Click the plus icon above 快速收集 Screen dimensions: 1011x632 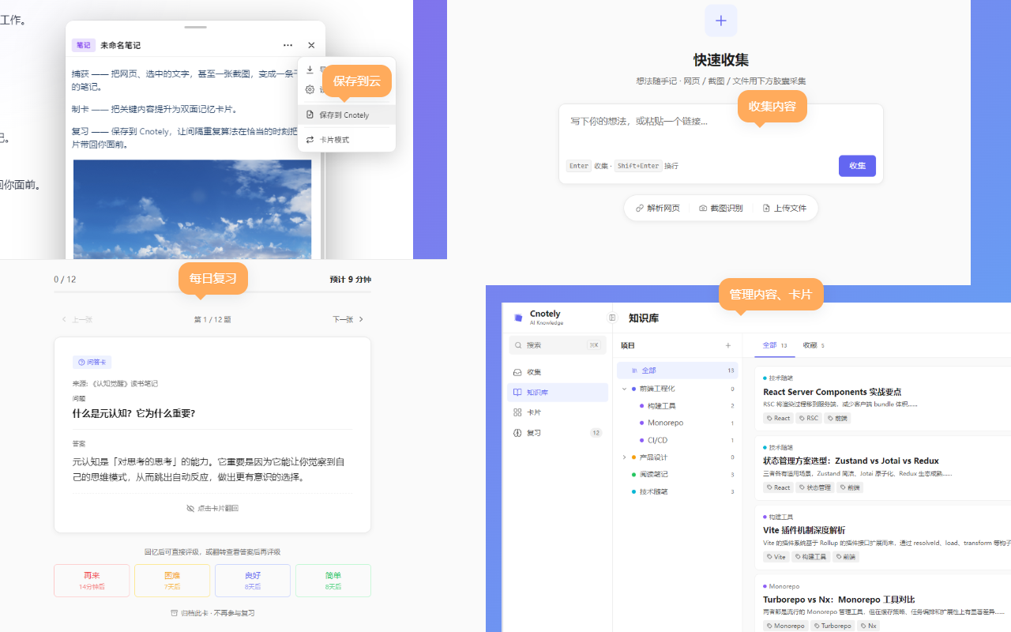point(720,21)
